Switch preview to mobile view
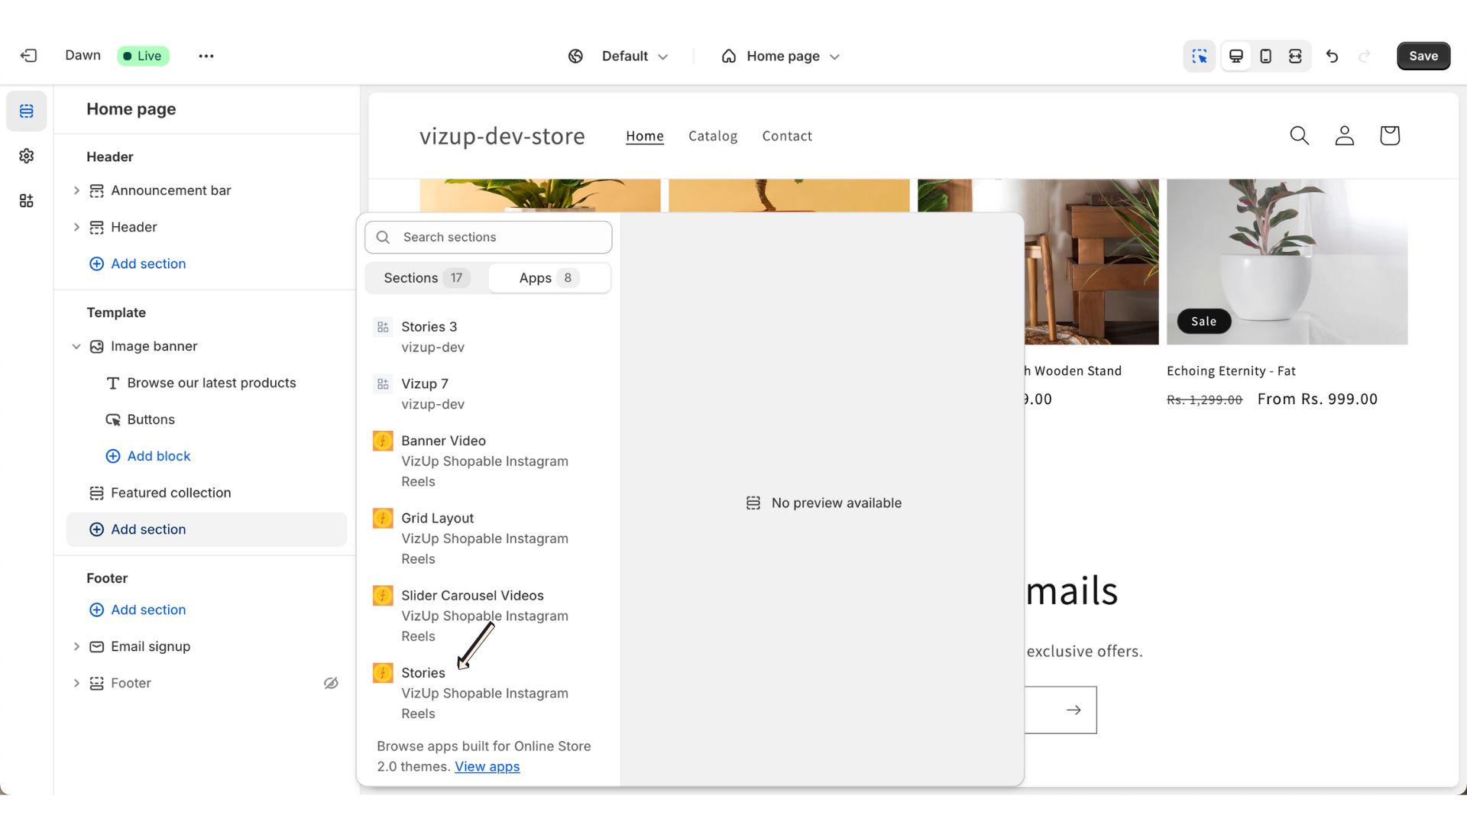1467x825 pixels. (x=1265, y=56)
